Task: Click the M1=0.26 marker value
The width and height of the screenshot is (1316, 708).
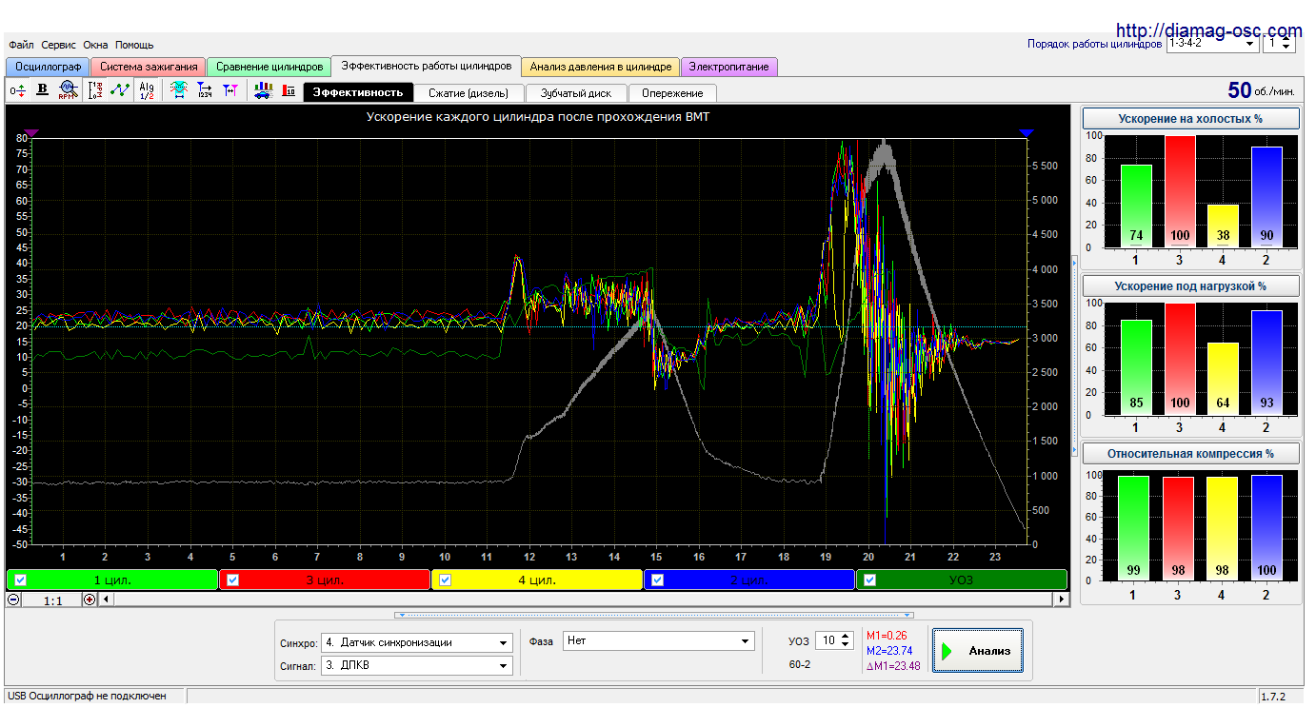Action: [886, 635]
